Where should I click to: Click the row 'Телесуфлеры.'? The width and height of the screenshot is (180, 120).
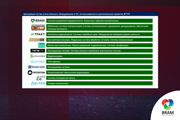coord(100,62)
